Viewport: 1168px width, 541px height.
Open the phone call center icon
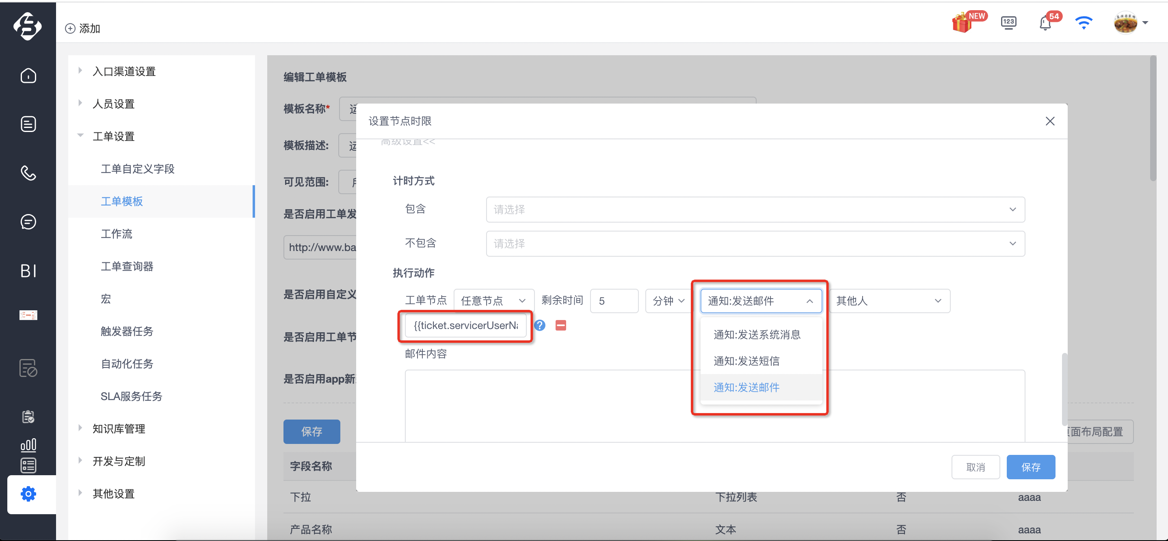point(28,173)
